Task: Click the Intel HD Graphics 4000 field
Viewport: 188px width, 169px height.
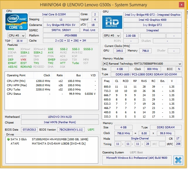Action: pos(152,20)
